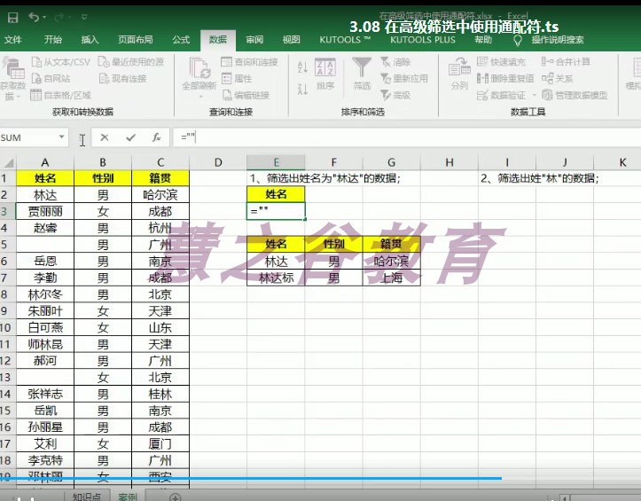Click the yellow 姓名 criteria header in E2

click(276, 194)
